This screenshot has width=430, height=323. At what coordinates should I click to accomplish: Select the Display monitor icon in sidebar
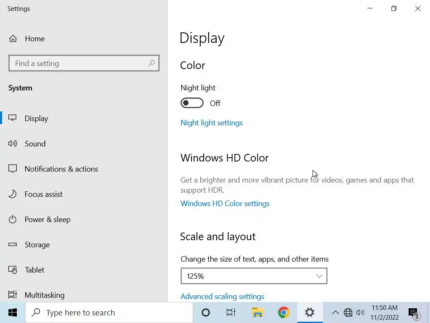12,118
